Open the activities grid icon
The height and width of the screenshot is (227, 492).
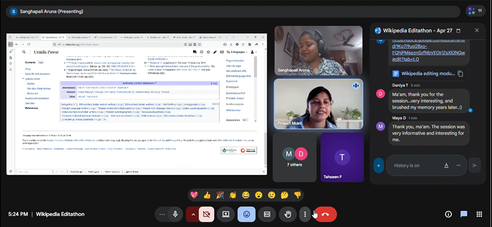[x=479, y=214]
